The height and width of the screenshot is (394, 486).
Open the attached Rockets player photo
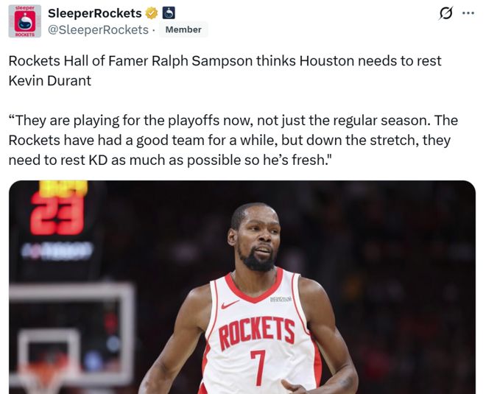click(242, 287)
